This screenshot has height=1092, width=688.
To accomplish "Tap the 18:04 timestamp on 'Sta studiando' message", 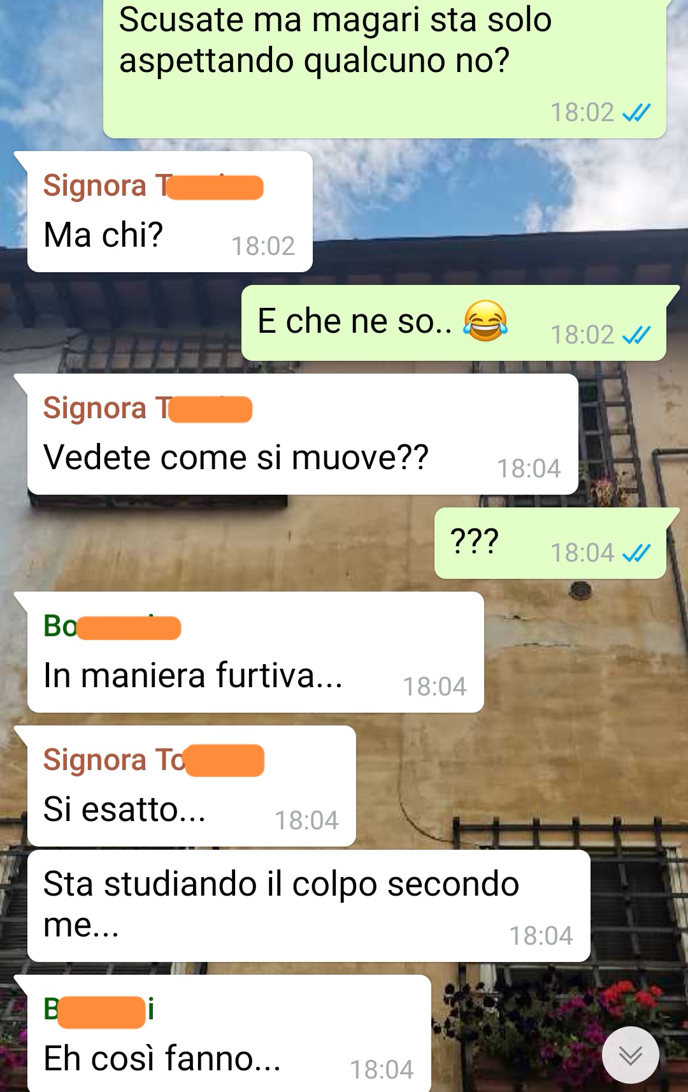I will click(541, 936).
